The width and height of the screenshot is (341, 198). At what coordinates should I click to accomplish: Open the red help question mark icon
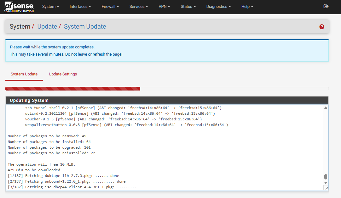322,27
